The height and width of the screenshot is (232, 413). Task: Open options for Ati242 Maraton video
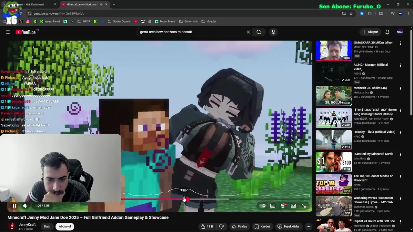coord(400,65)
